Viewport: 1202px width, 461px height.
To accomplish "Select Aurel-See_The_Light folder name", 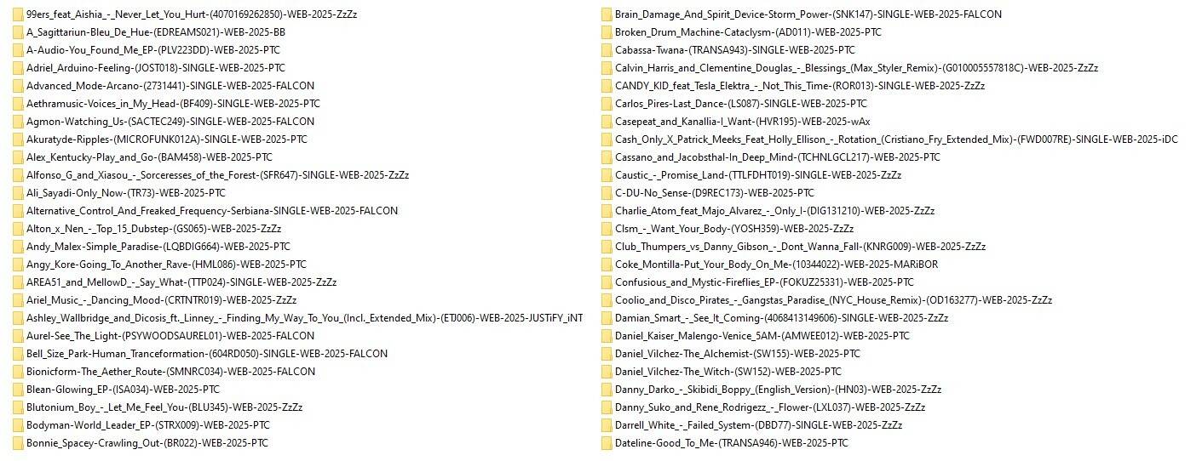I will pos(170,336).
